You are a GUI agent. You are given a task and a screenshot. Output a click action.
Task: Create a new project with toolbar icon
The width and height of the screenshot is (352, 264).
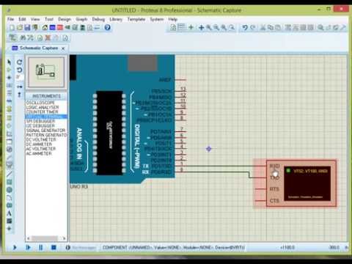(x=12, y=27)
